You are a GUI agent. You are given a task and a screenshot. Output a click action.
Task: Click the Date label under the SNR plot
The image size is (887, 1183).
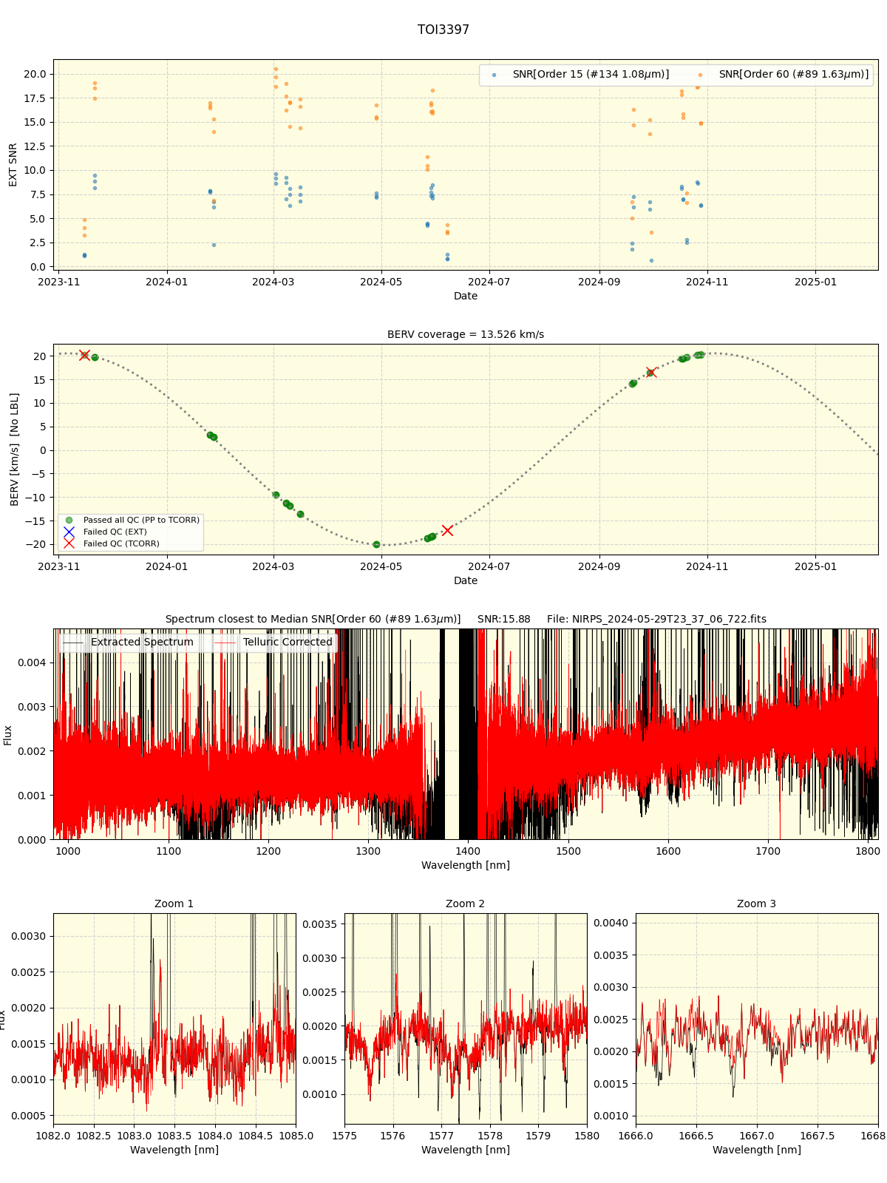(466, 296)
